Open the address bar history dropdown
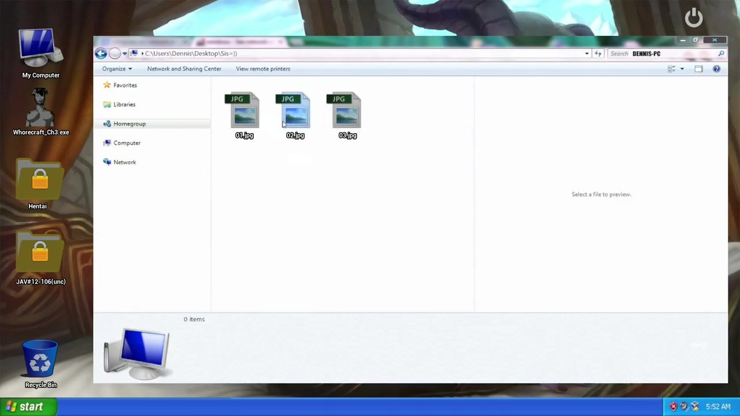This screenshot has width=740, height=416. pos(586,54)
